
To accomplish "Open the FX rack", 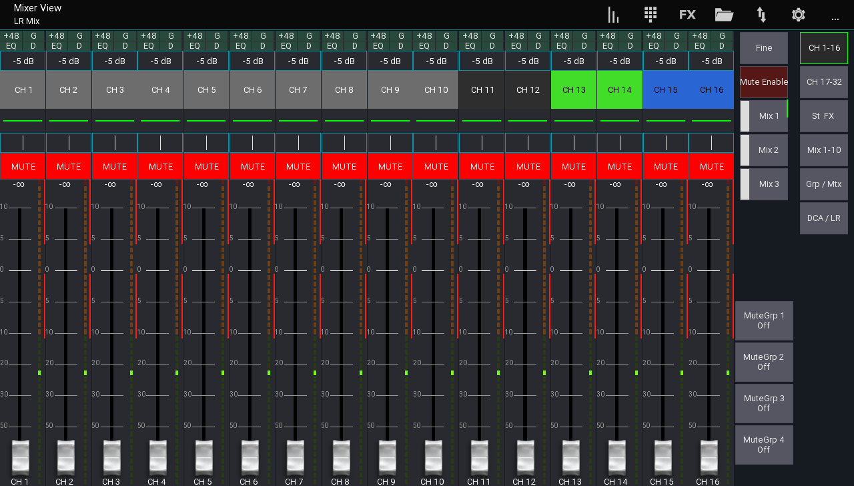I will point(687,14).
